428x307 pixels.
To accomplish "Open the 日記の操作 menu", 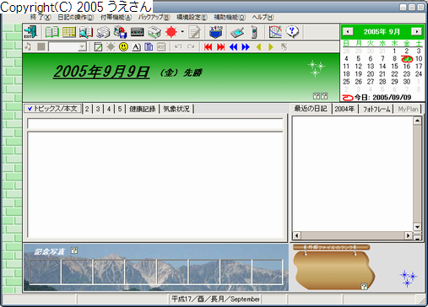I will (76, 17).
